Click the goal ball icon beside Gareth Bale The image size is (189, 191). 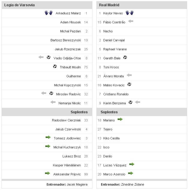pos(125,58)
